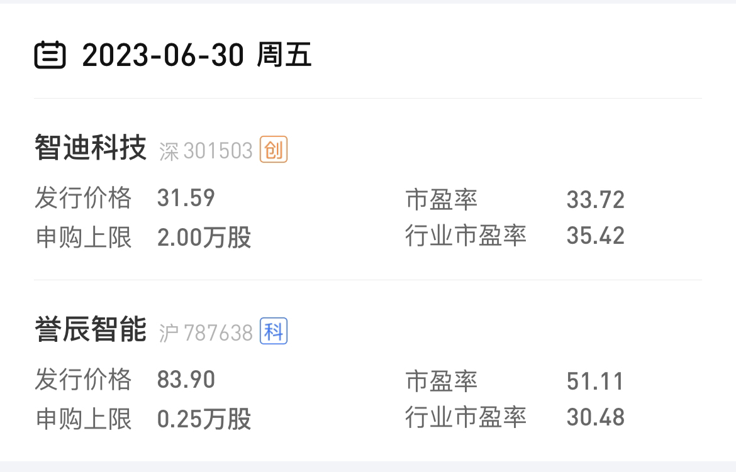This screenshot has width=736, height=472.
Task: Tap 智迪科技 subscription limit 2.00万股
Action: click(x=204, y=237)
